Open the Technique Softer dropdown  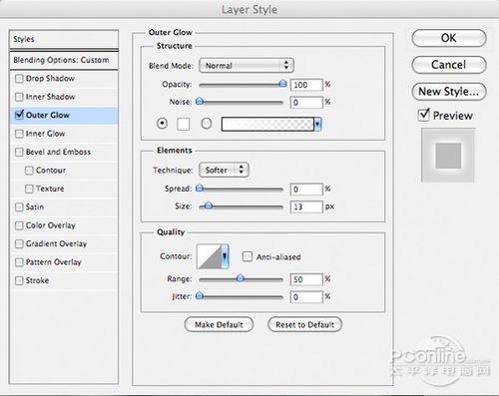(x=224, y=170)
